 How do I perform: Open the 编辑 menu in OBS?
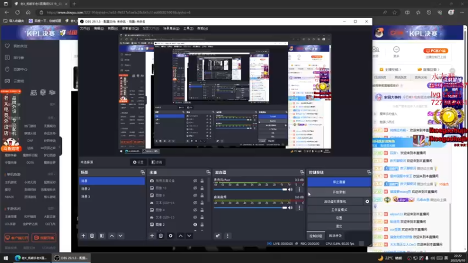(99, 28)
